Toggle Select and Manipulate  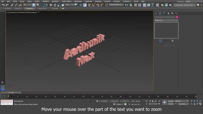81,5
